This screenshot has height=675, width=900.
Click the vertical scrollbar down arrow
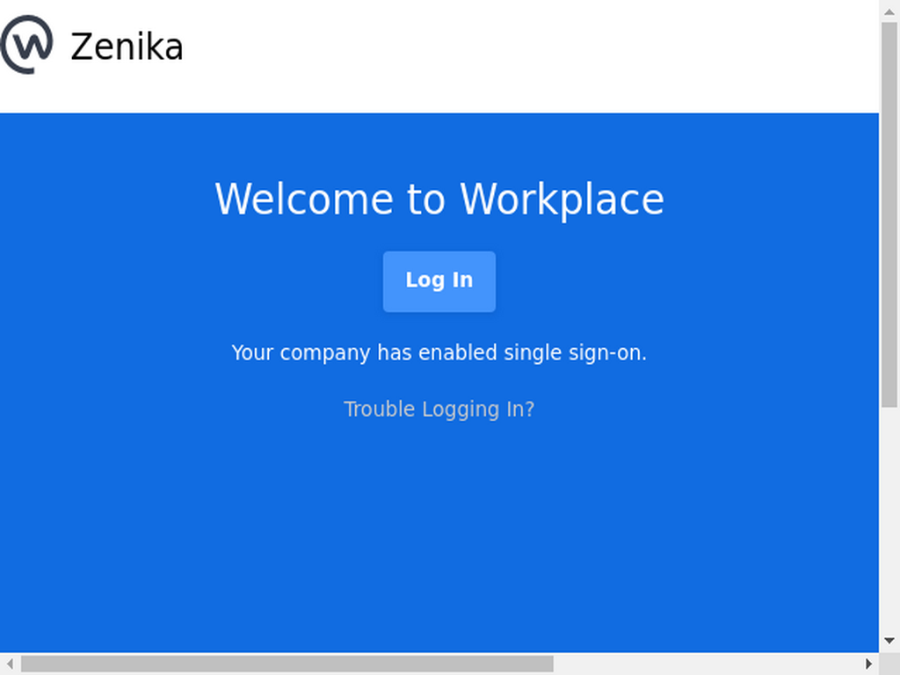click(889, 641)
